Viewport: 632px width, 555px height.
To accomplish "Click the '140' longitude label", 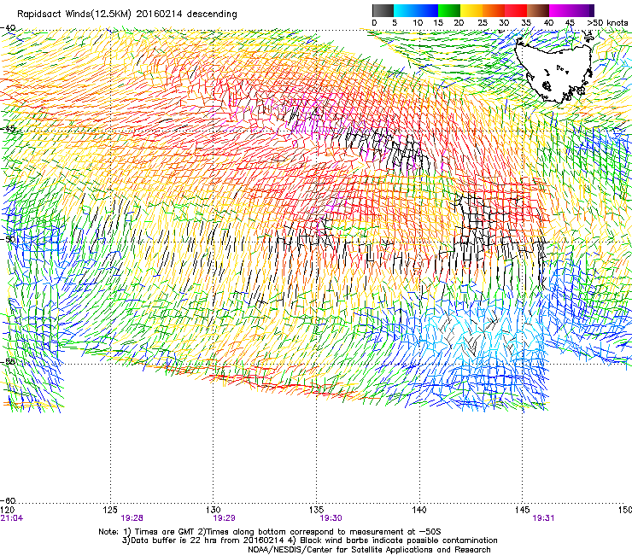I will pyautogui.click(x=419, y=510).
